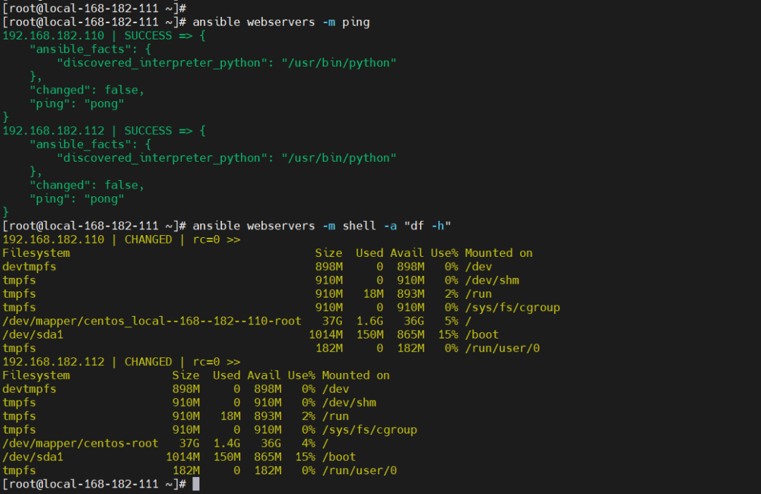Click the 'df -h' shell command line
This screenshot has width=761, height=494.
322,226
